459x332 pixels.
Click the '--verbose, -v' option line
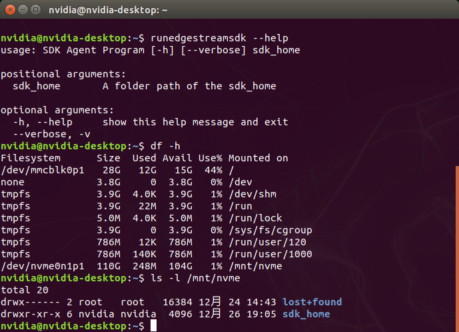coord(51,134)
